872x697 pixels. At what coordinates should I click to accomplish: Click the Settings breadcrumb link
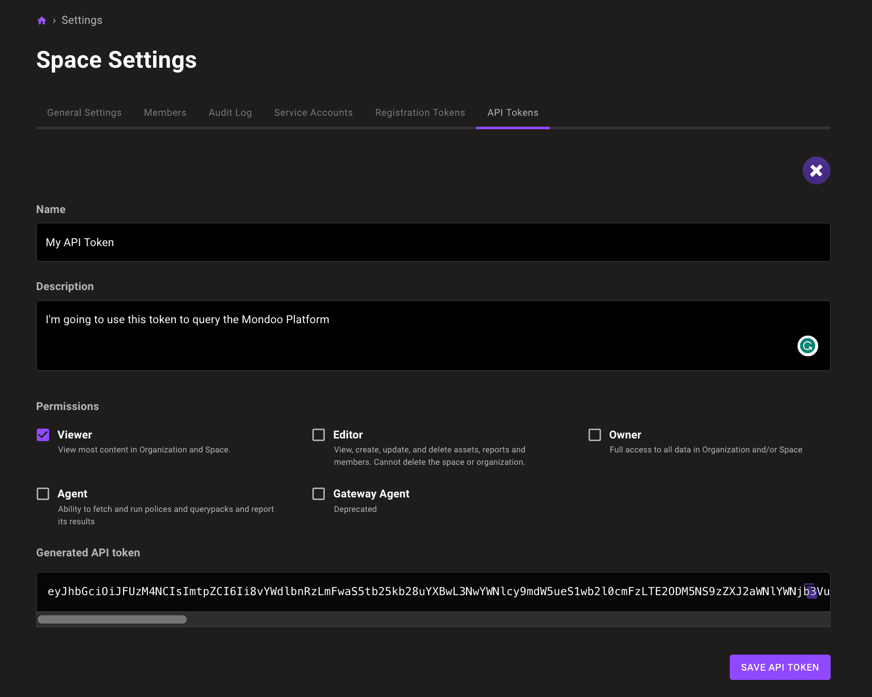[82, 20]
